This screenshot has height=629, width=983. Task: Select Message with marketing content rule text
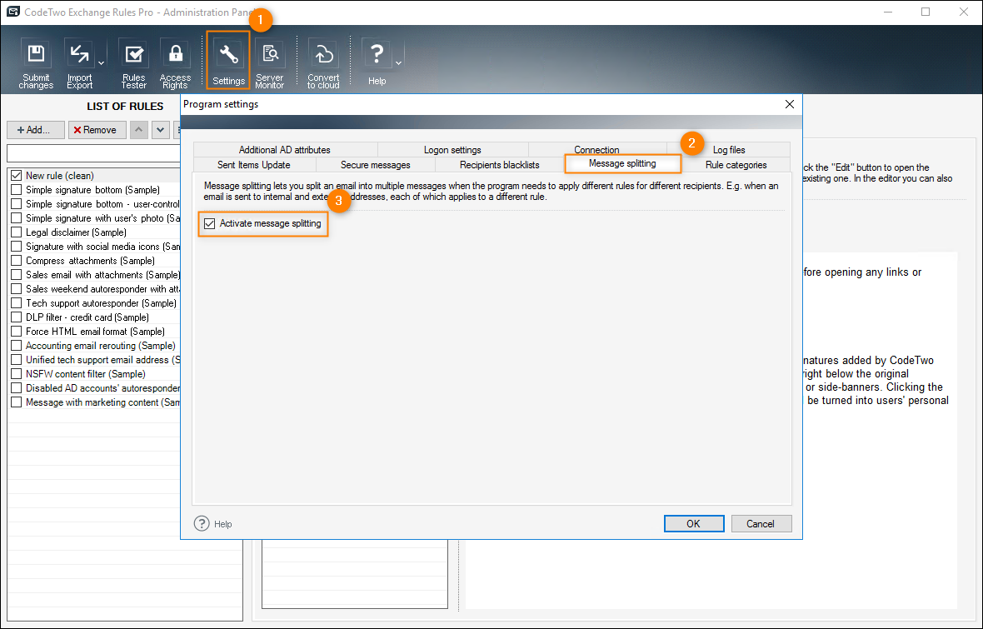(102, 402)
